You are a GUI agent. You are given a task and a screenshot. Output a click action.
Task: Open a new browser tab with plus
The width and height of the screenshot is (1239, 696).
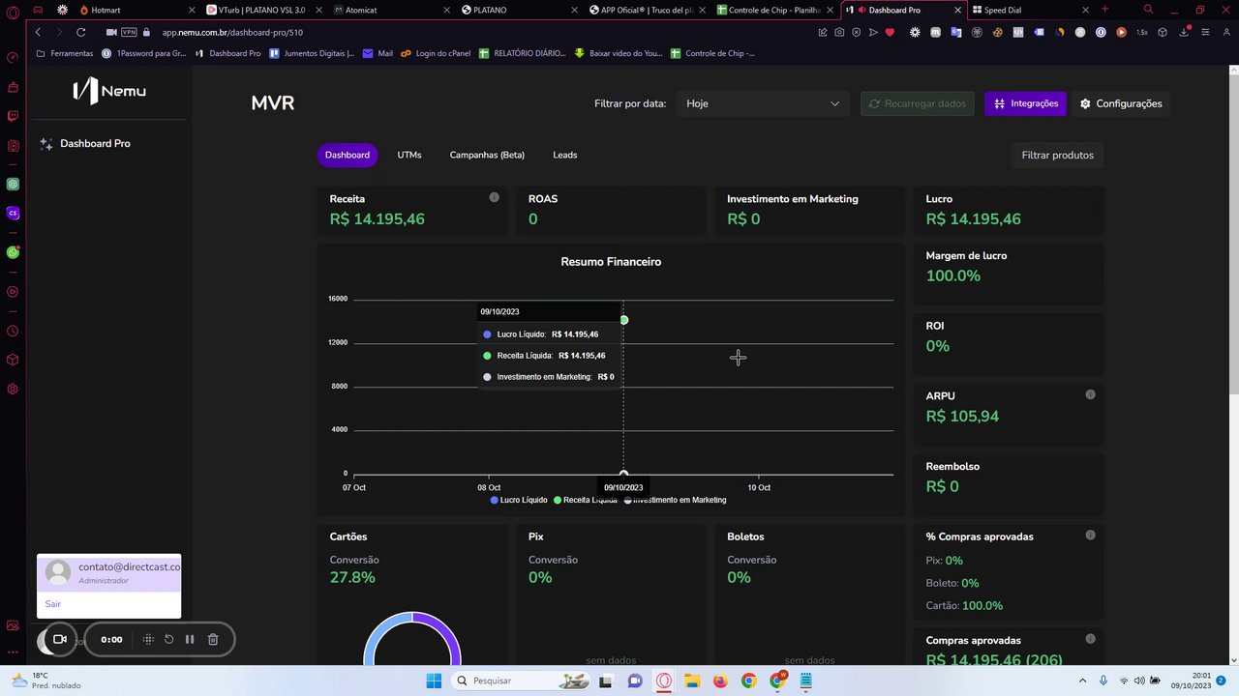(1104, 10)
